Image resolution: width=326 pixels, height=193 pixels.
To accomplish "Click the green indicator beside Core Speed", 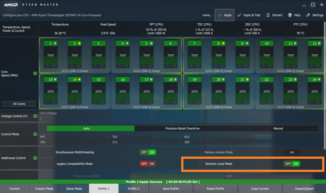I will [35, 73].
